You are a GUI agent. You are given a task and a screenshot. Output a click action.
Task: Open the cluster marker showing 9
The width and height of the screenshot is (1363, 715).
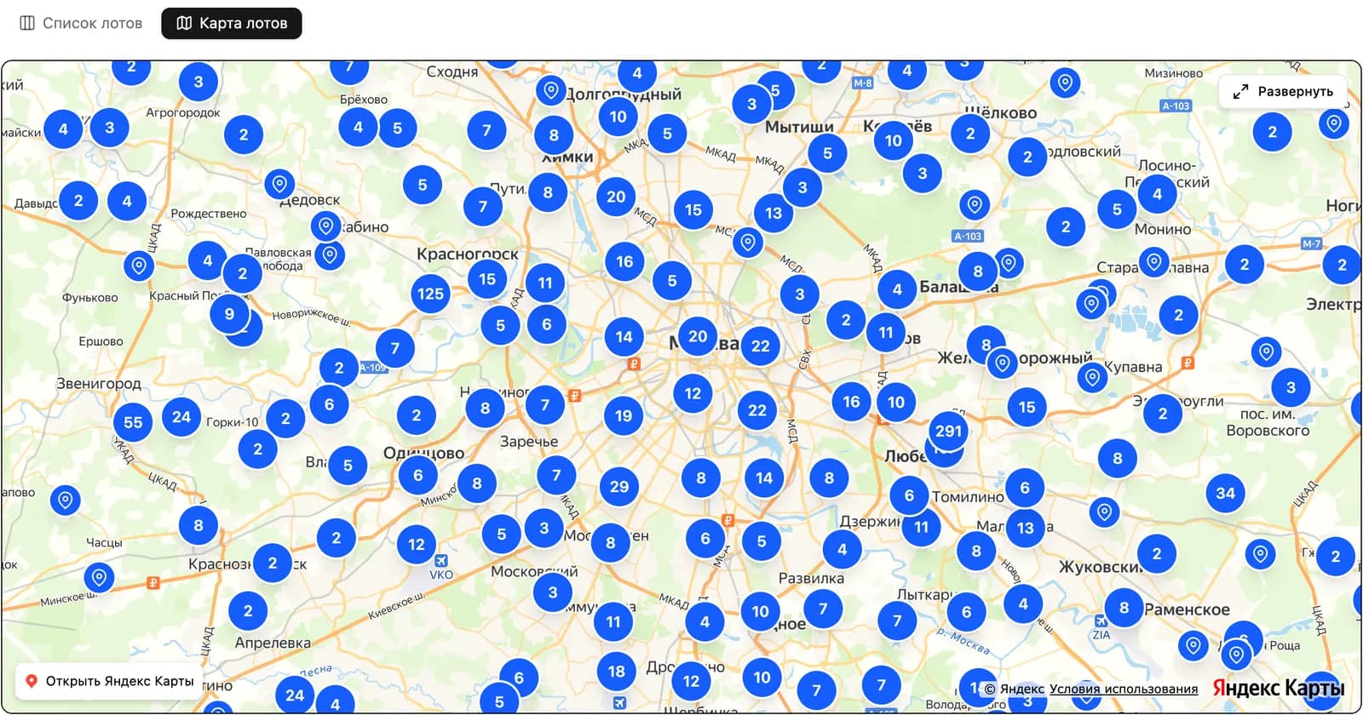(229, 313)
